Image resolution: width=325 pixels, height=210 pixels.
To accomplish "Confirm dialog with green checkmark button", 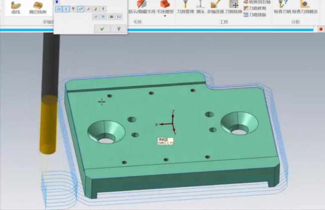I will (x=101, y=29).
